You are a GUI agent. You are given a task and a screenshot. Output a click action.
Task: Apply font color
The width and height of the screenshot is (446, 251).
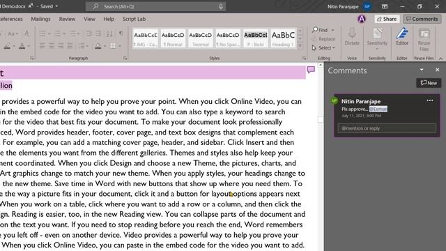[22, 45]
